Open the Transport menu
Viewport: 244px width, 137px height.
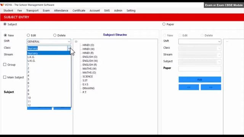coord(32,11)
